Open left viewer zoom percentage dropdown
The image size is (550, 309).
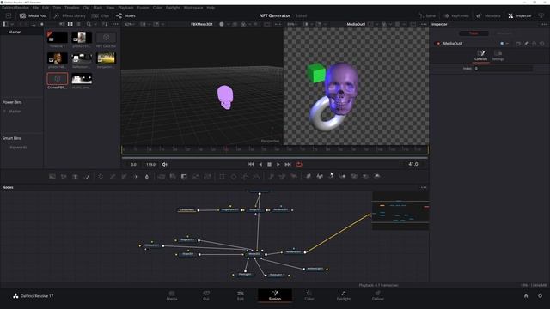tap(131, 24)
